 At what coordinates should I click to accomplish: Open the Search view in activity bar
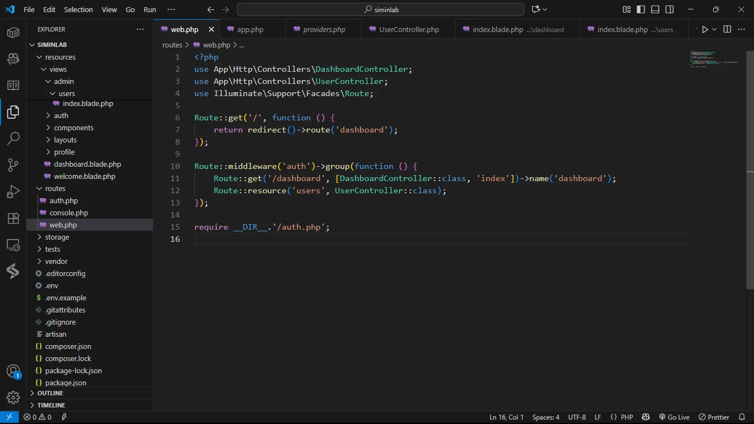click(x=13, y=138)
